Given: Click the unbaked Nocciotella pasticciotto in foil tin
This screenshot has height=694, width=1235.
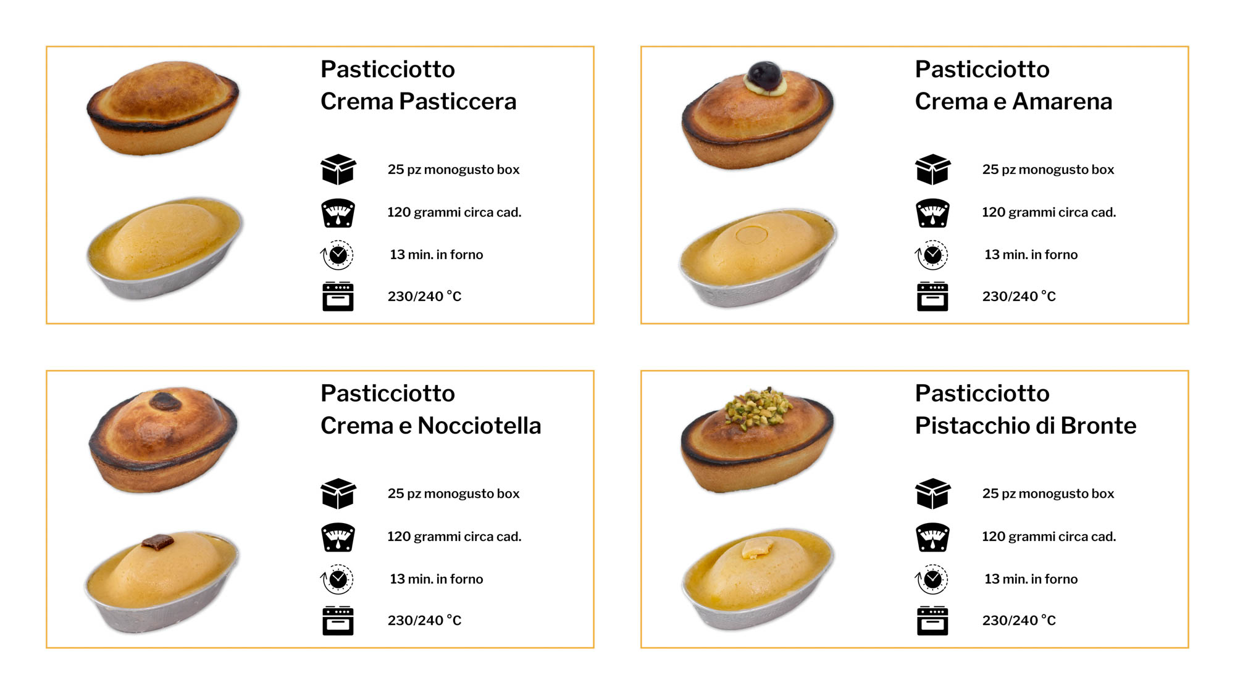Looking at the screenshot, I should [162, 581].
